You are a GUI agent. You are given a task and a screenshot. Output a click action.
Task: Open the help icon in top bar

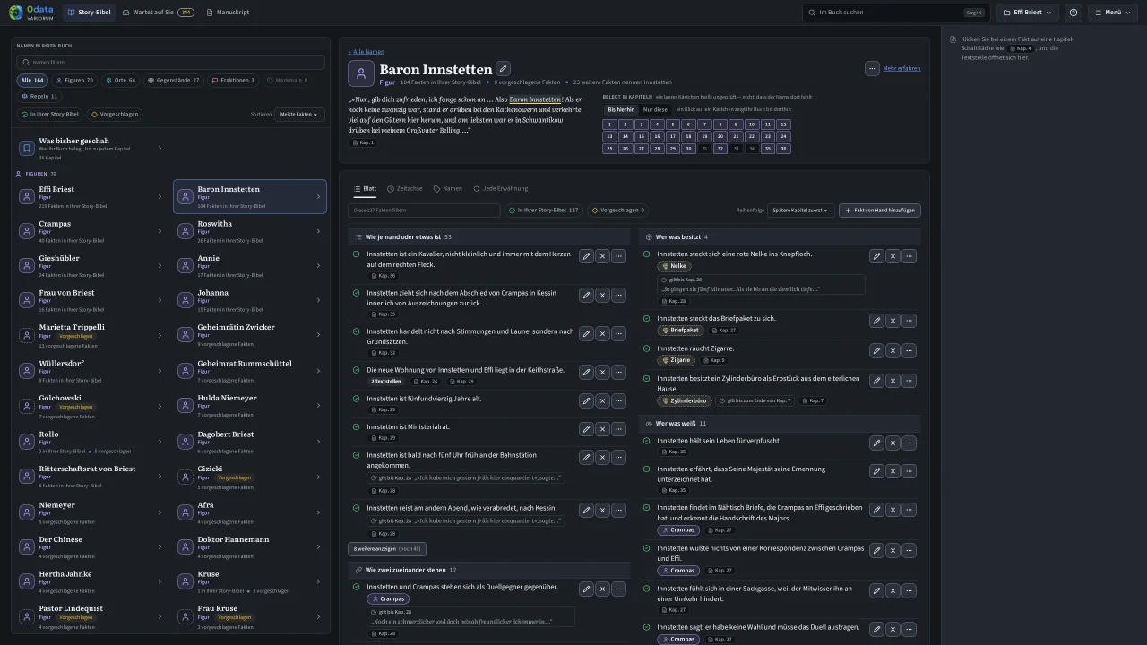point(1074,13)
